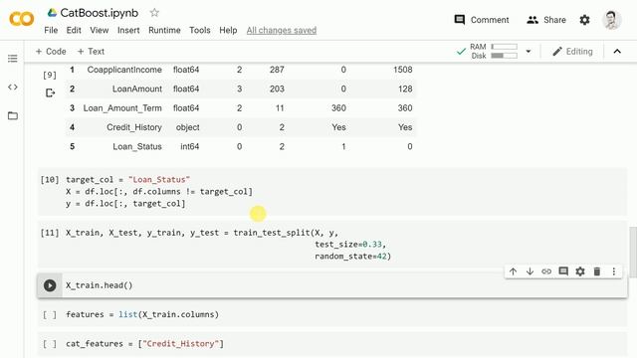Move the cell up
Viewport: 637px width, 358px height.
tap(513, 271)
